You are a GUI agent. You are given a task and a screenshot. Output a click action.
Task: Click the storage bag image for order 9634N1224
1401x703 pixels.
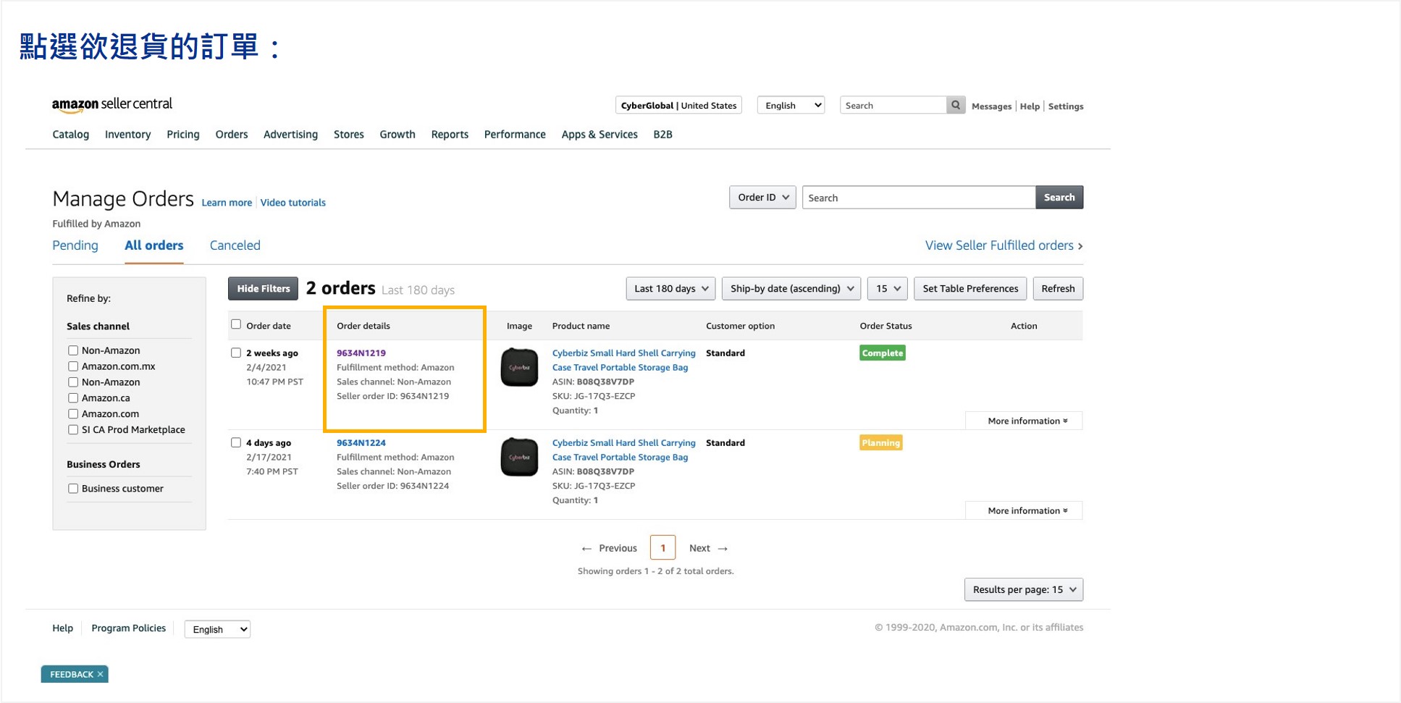[519, 457]
